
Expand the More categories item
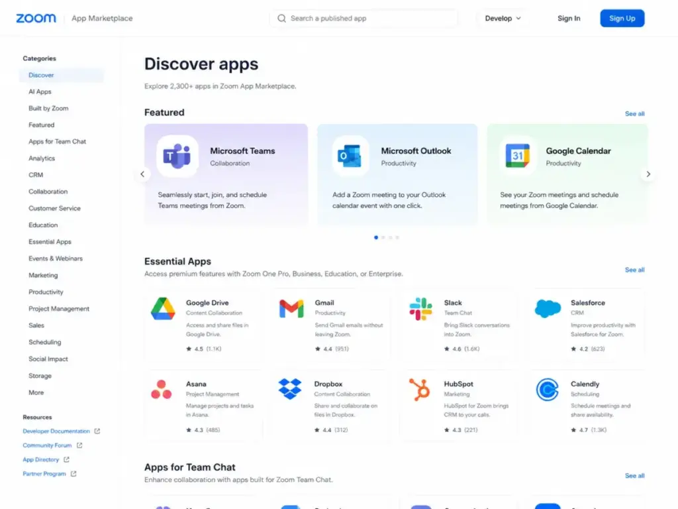[36, 392]
